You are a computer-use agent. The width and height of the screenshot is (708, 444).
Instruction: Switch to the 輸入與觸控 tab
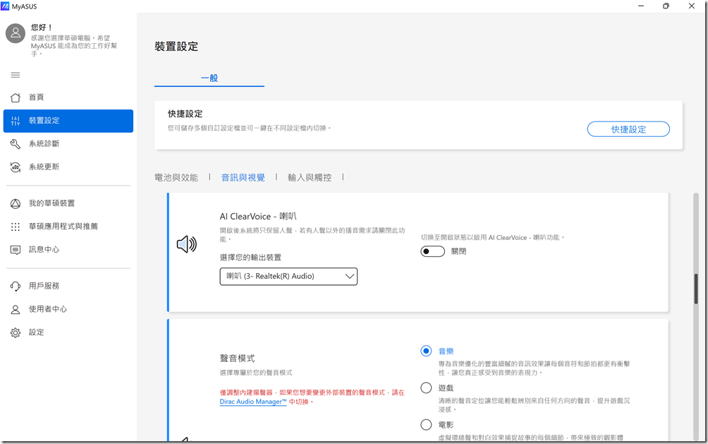tap(310, 178)
